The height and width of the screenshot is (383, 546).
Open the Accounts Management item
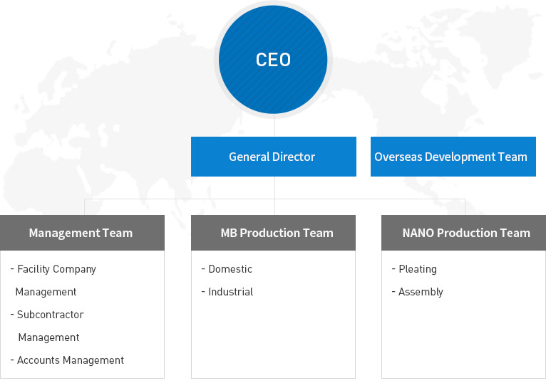(x=70, y=360)
